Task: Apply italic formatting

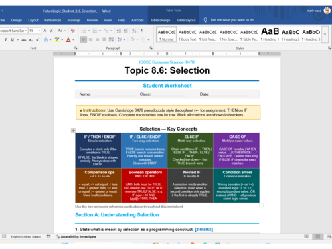Action: pos(5,40)
